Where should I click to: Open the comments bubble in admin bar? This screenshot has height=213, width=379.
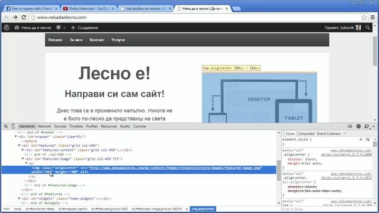[59, 28]
